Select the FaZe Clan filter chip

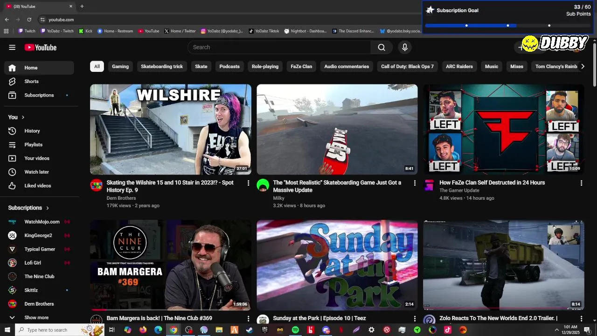[x=301, y=66]
